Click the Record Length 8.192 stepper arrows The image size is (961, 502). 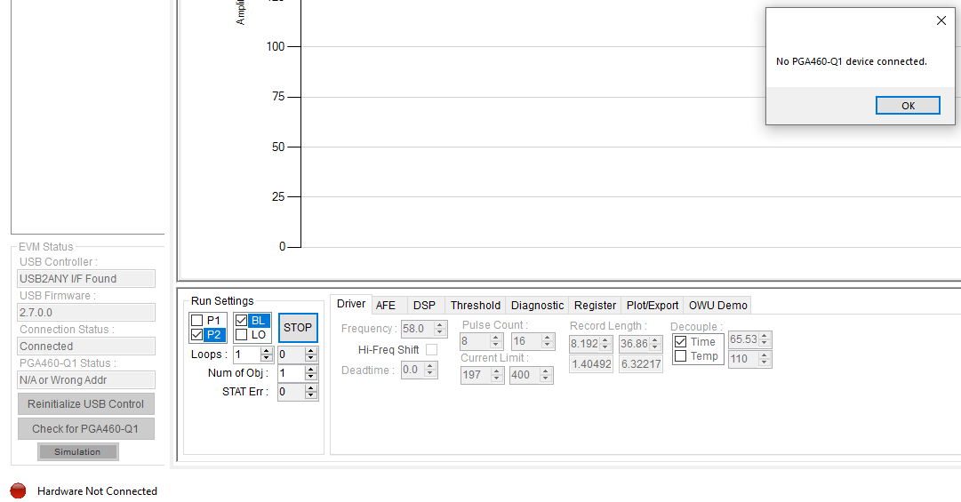pyautogui.click(x=605, y=344)
